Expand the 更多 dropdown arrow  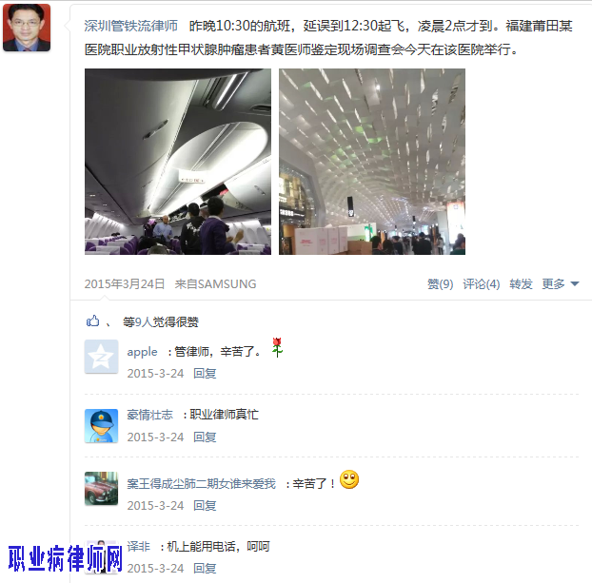[x=575, y=283]
